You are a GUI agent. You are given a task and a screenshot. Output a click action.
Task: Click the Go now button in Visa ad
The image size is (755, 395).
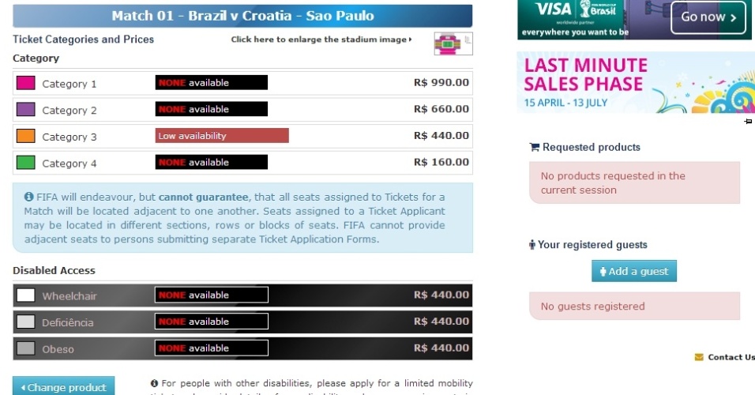[x=708, y=17]
